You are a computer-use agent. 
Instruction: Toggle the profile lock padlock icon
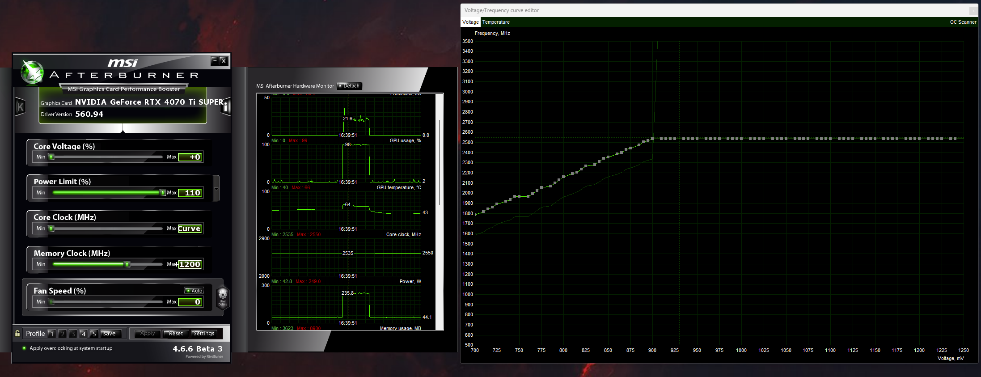tap(17, 333)
